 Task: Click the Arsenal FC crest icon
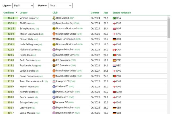tap(54, 103)
